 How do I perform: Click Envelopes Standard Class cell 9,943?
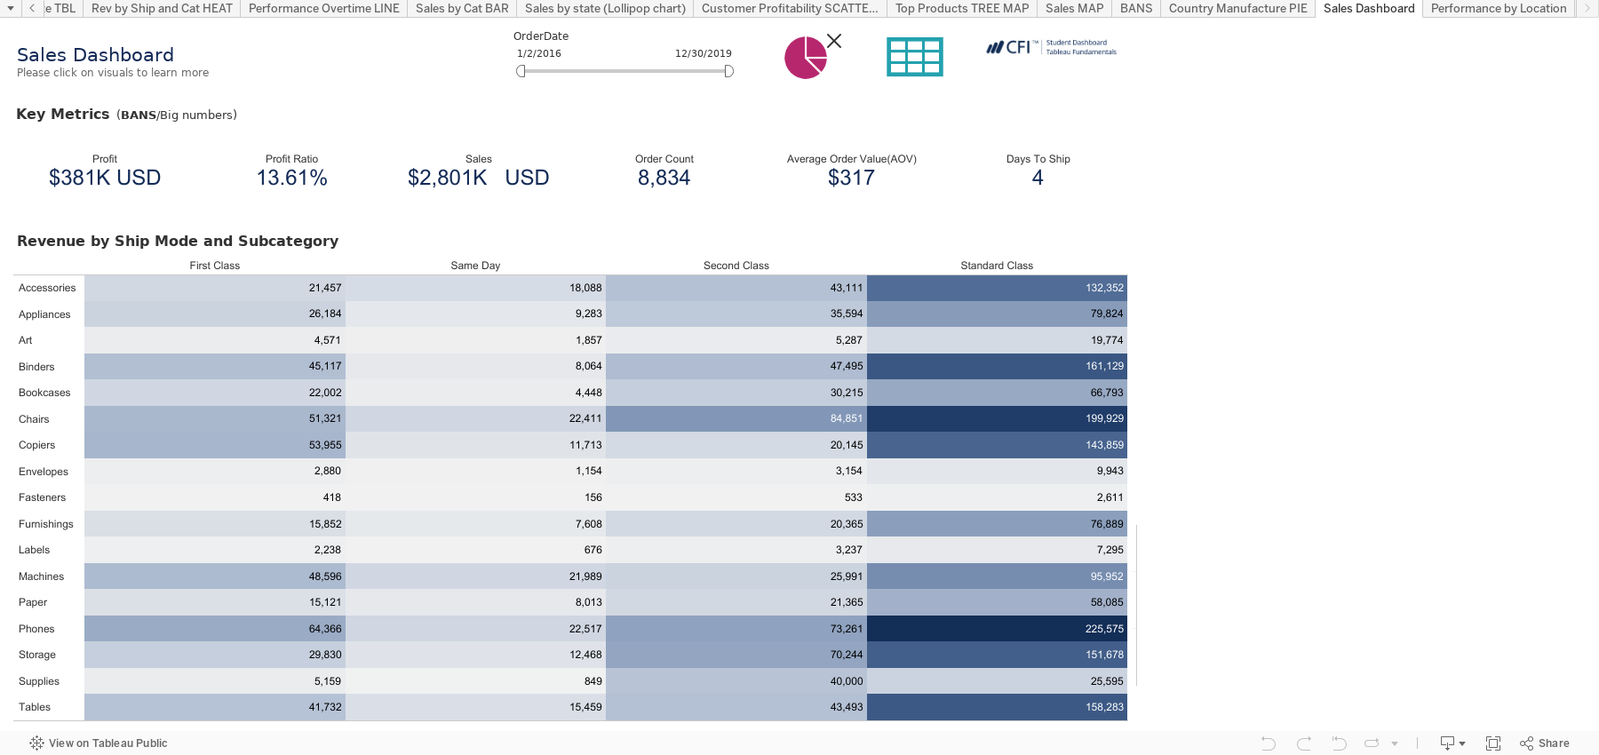pyautogui.click(x=997, y=471)
